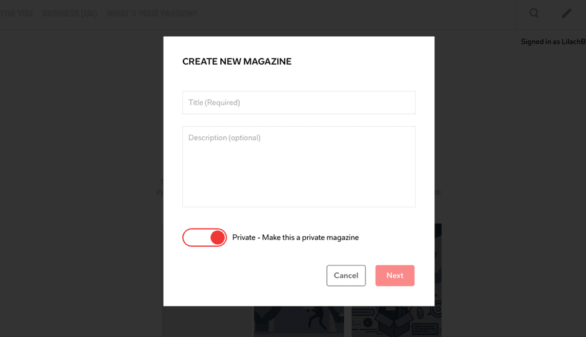586x337 pixels.
Task: Cancel creating the new magazine
Action: tap(346, 275)
